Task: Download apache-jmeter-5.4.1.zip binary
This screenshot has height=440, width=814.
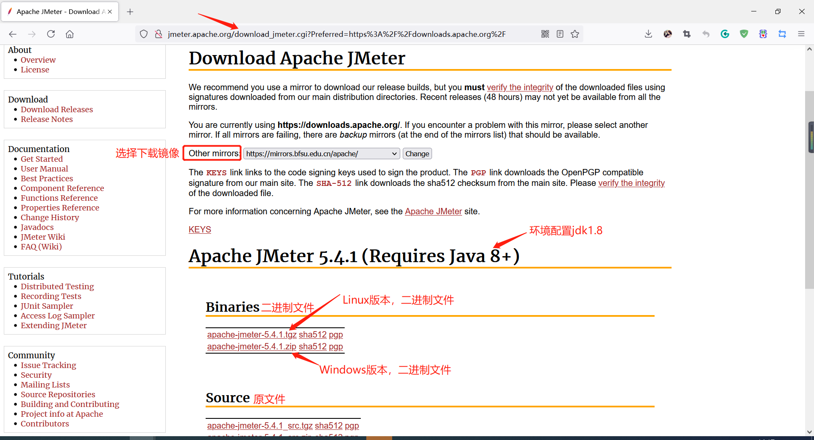Action: pyautogui.click(x=252, y=346)
